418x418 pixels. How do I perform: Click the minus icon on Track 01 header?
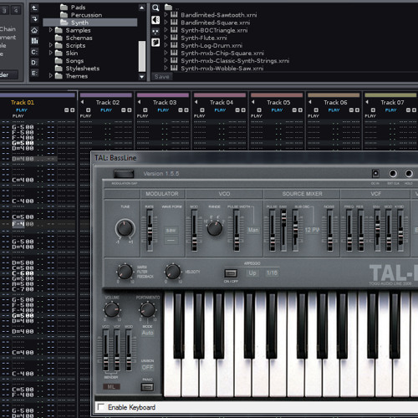67,110
